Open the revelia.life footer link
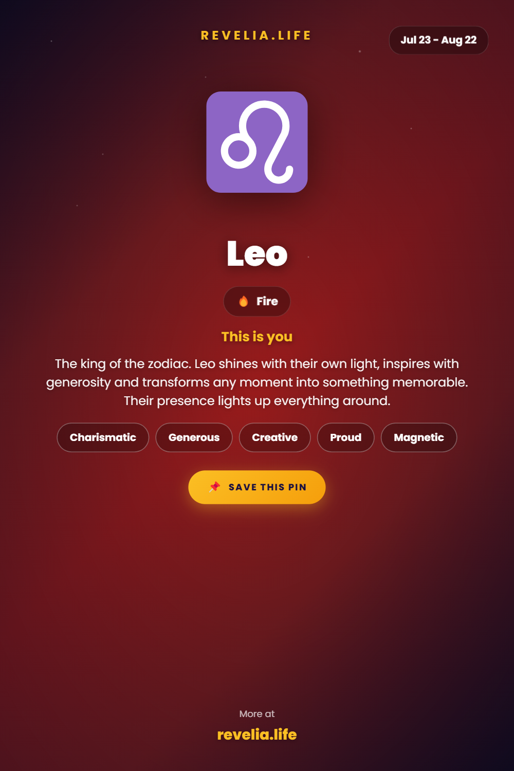This screenshot has width=514, height=771. pos(257,735)
